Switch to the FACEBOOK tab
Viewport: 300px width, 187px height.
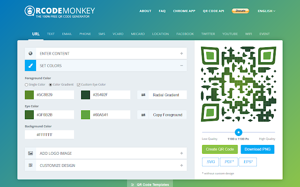click(185, 34)
